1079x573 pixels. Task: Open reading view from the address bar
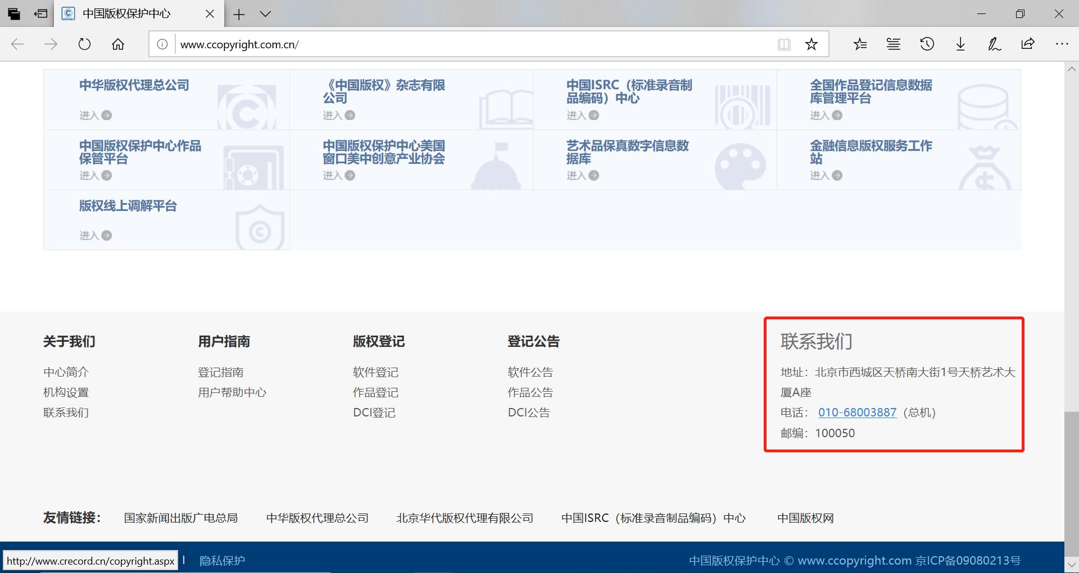pos(783,44)
